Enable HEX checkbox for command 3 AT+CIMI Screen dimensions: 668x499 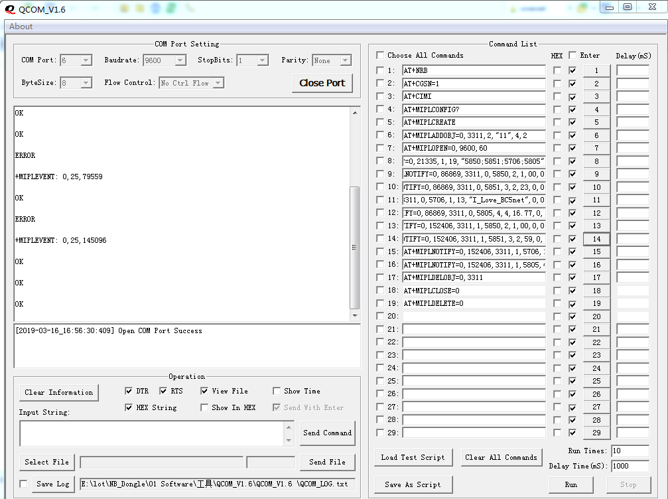557,96
